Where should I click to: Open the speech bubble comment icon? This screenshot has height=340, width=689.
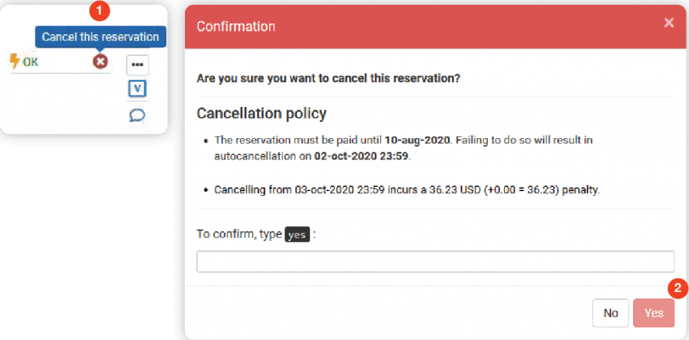tap(137, 115)
